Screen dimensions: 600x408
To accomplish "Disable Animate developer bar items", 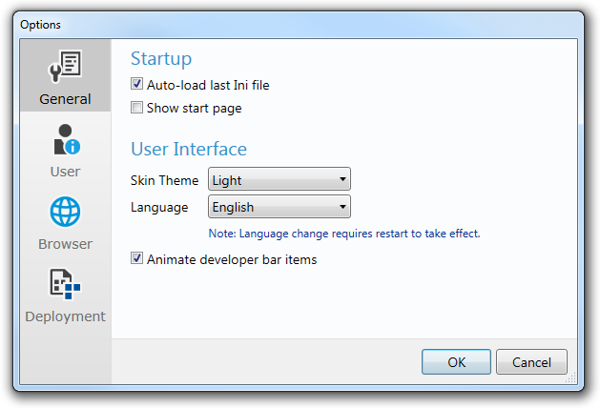I will 136,258.
